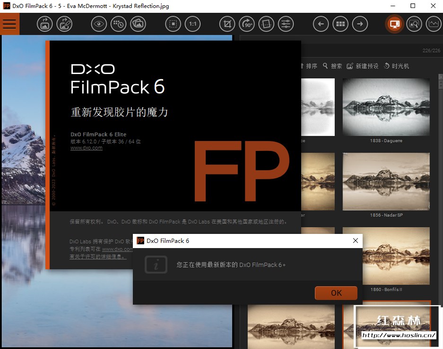Screen dimensions: 443x349
Task: Toggle the histogram panel icon
Action: (x=434, y=24)
